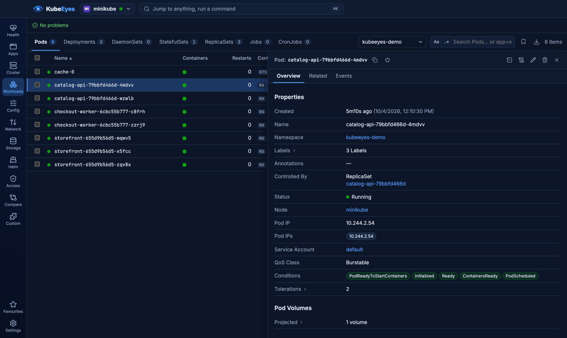Image resolution: width=567 pixels, height=338 pixels.
Task: Check the box for catalog-api-79bbfd466d-wzwlb
Action: (37, 98)
